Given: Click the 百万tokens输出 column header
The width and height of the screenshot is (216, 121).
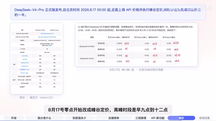Looking at the screenshot, I should click(x=169, y=37).
